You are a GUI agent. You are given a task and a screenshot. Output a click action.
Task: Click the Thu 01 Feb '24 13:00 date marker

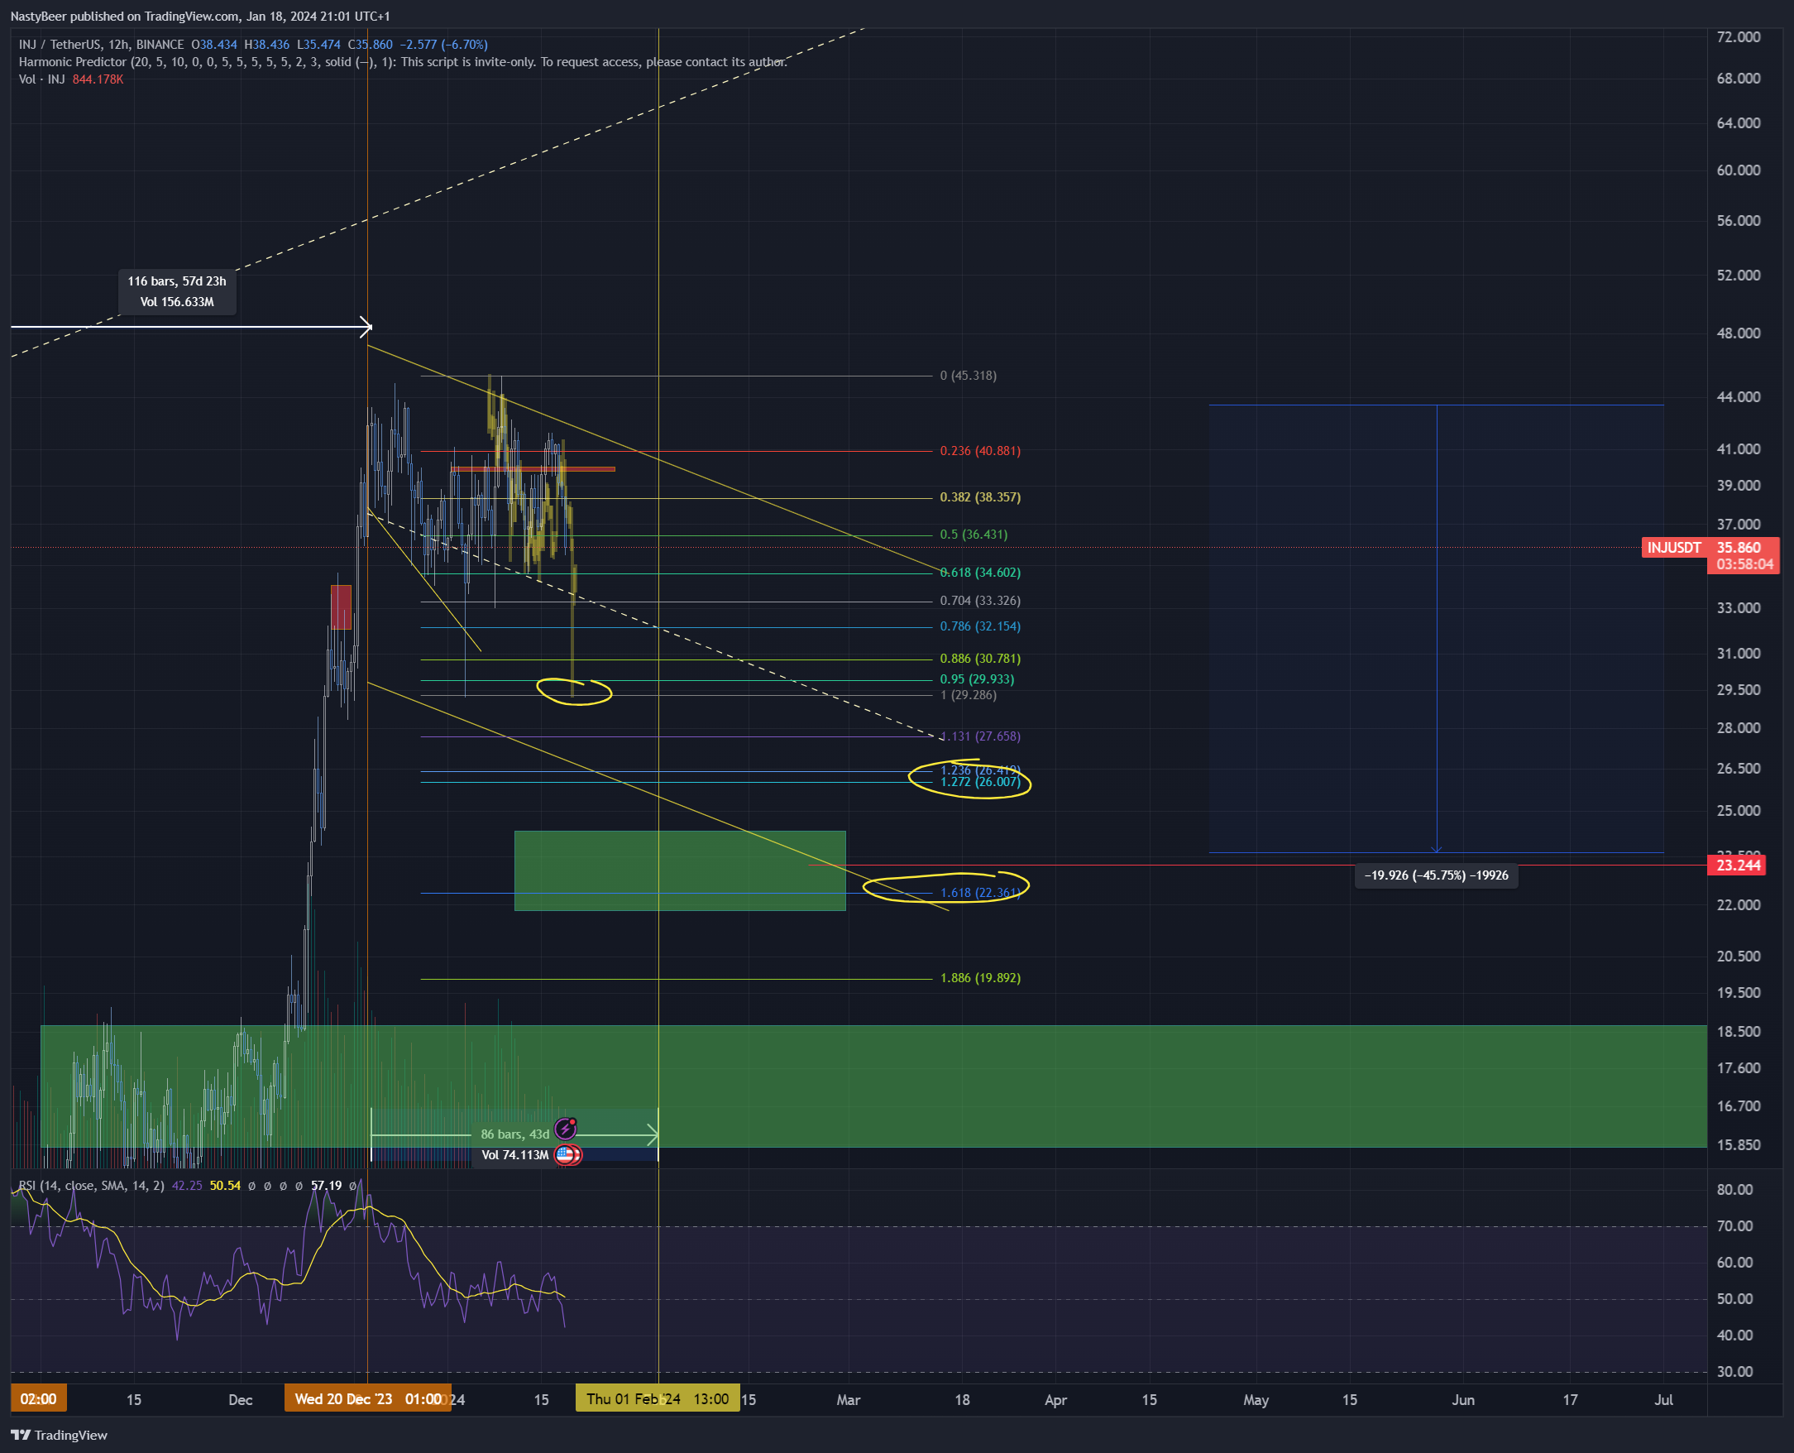coord(658,1399)
